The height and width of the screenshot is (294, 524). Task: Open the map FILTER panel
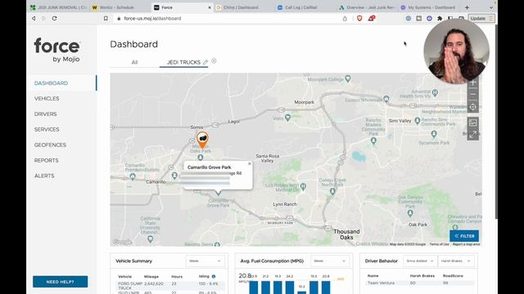coord(464,236)
